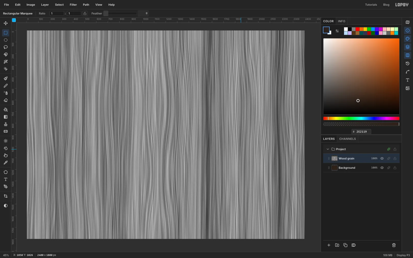Create a new layer group
The width and height of the screenshot is (413, 258).
click(337, 245)
